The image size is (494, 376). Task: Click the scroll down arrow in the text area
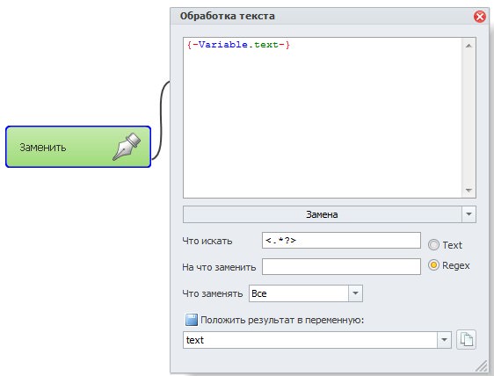[469, 191]
